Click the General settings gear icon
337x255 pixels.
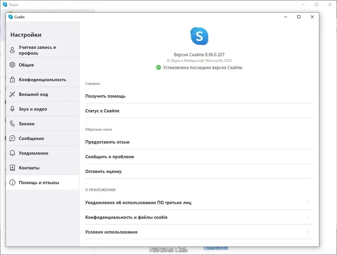(13, 65)
